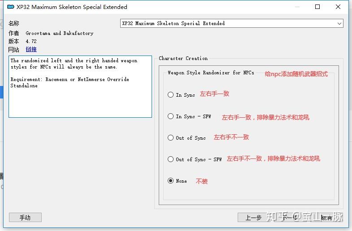Go back with the 上一步 button
The image size is (352, 231).
[254, 217]
